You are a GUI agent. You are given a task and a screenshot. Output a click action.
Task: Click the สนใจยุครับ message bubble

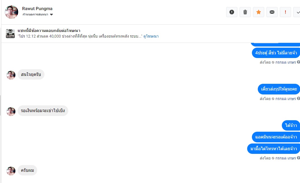click(31, 75)
